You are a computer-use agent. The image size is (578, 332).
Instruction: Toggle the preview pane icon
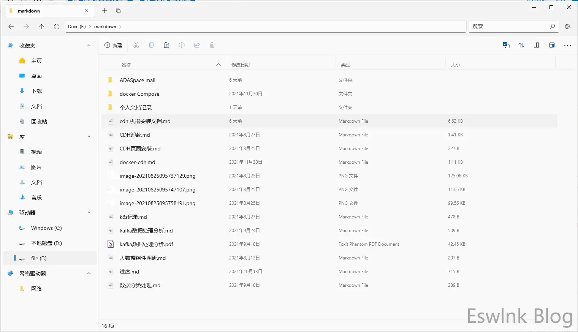[552, 45]
